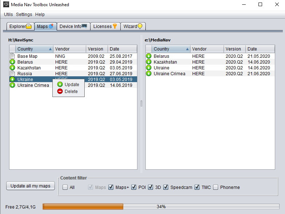Click the 2009.02 version cell
Image resolution: width=285 pixels, height=214 pixels.
(96, 56)
